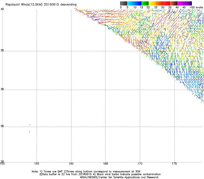The height and width of the screenshot is (179, 204).
Task: Click the longitude label '160'
Action: coord(71,164)
